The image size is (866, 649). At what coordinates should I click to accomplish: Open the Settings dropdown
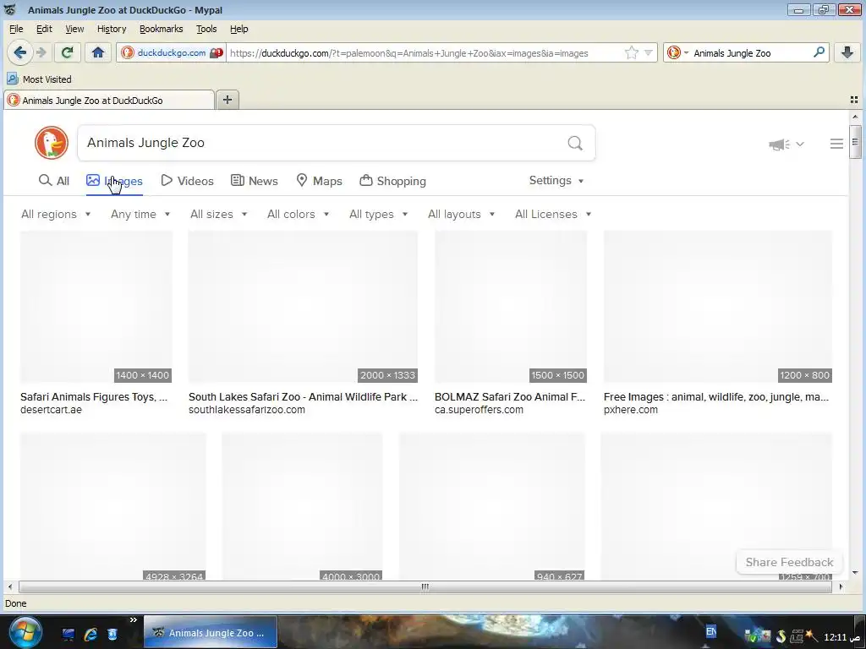(556, 181)
